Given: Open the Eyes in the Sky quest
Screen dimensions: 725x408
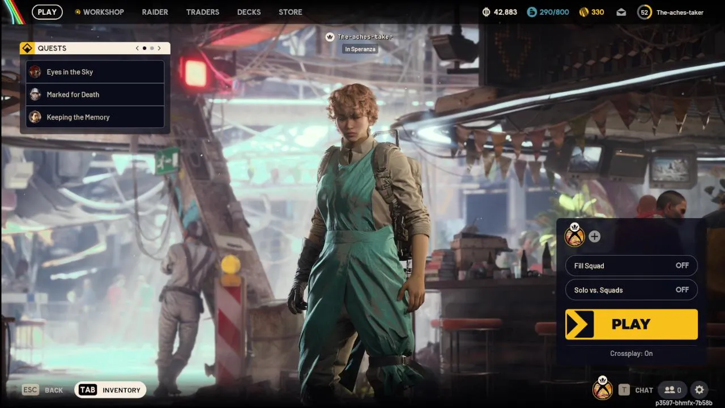Looking at the screenshot, I should [x=95, y=72].
